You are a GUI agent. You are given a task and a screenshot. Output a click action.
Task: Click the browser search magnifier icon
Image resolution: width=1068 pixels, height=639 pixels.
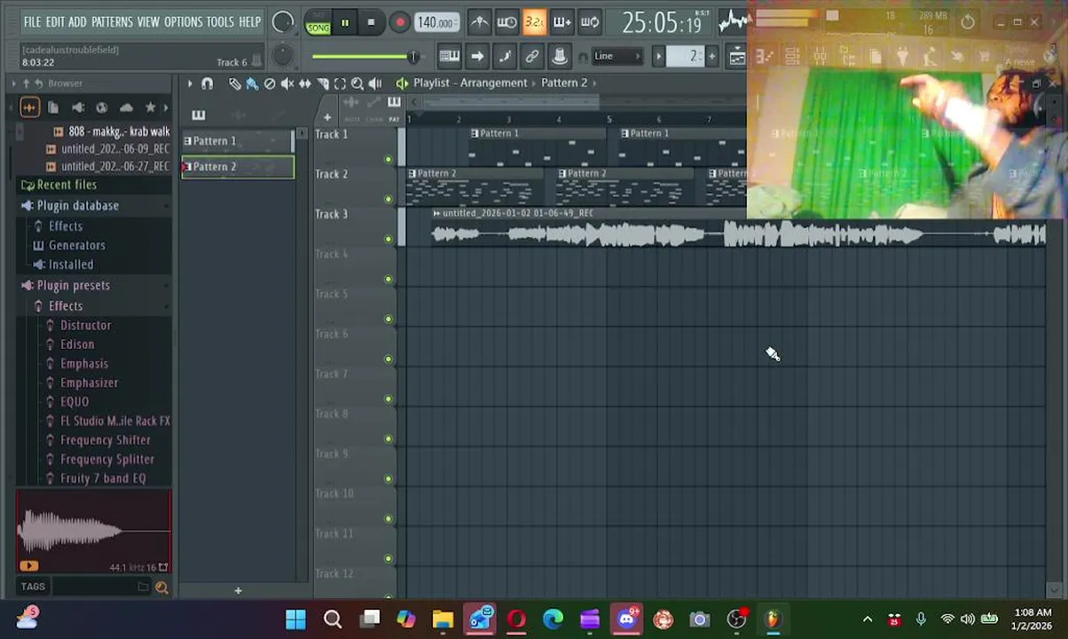[161, 587]
